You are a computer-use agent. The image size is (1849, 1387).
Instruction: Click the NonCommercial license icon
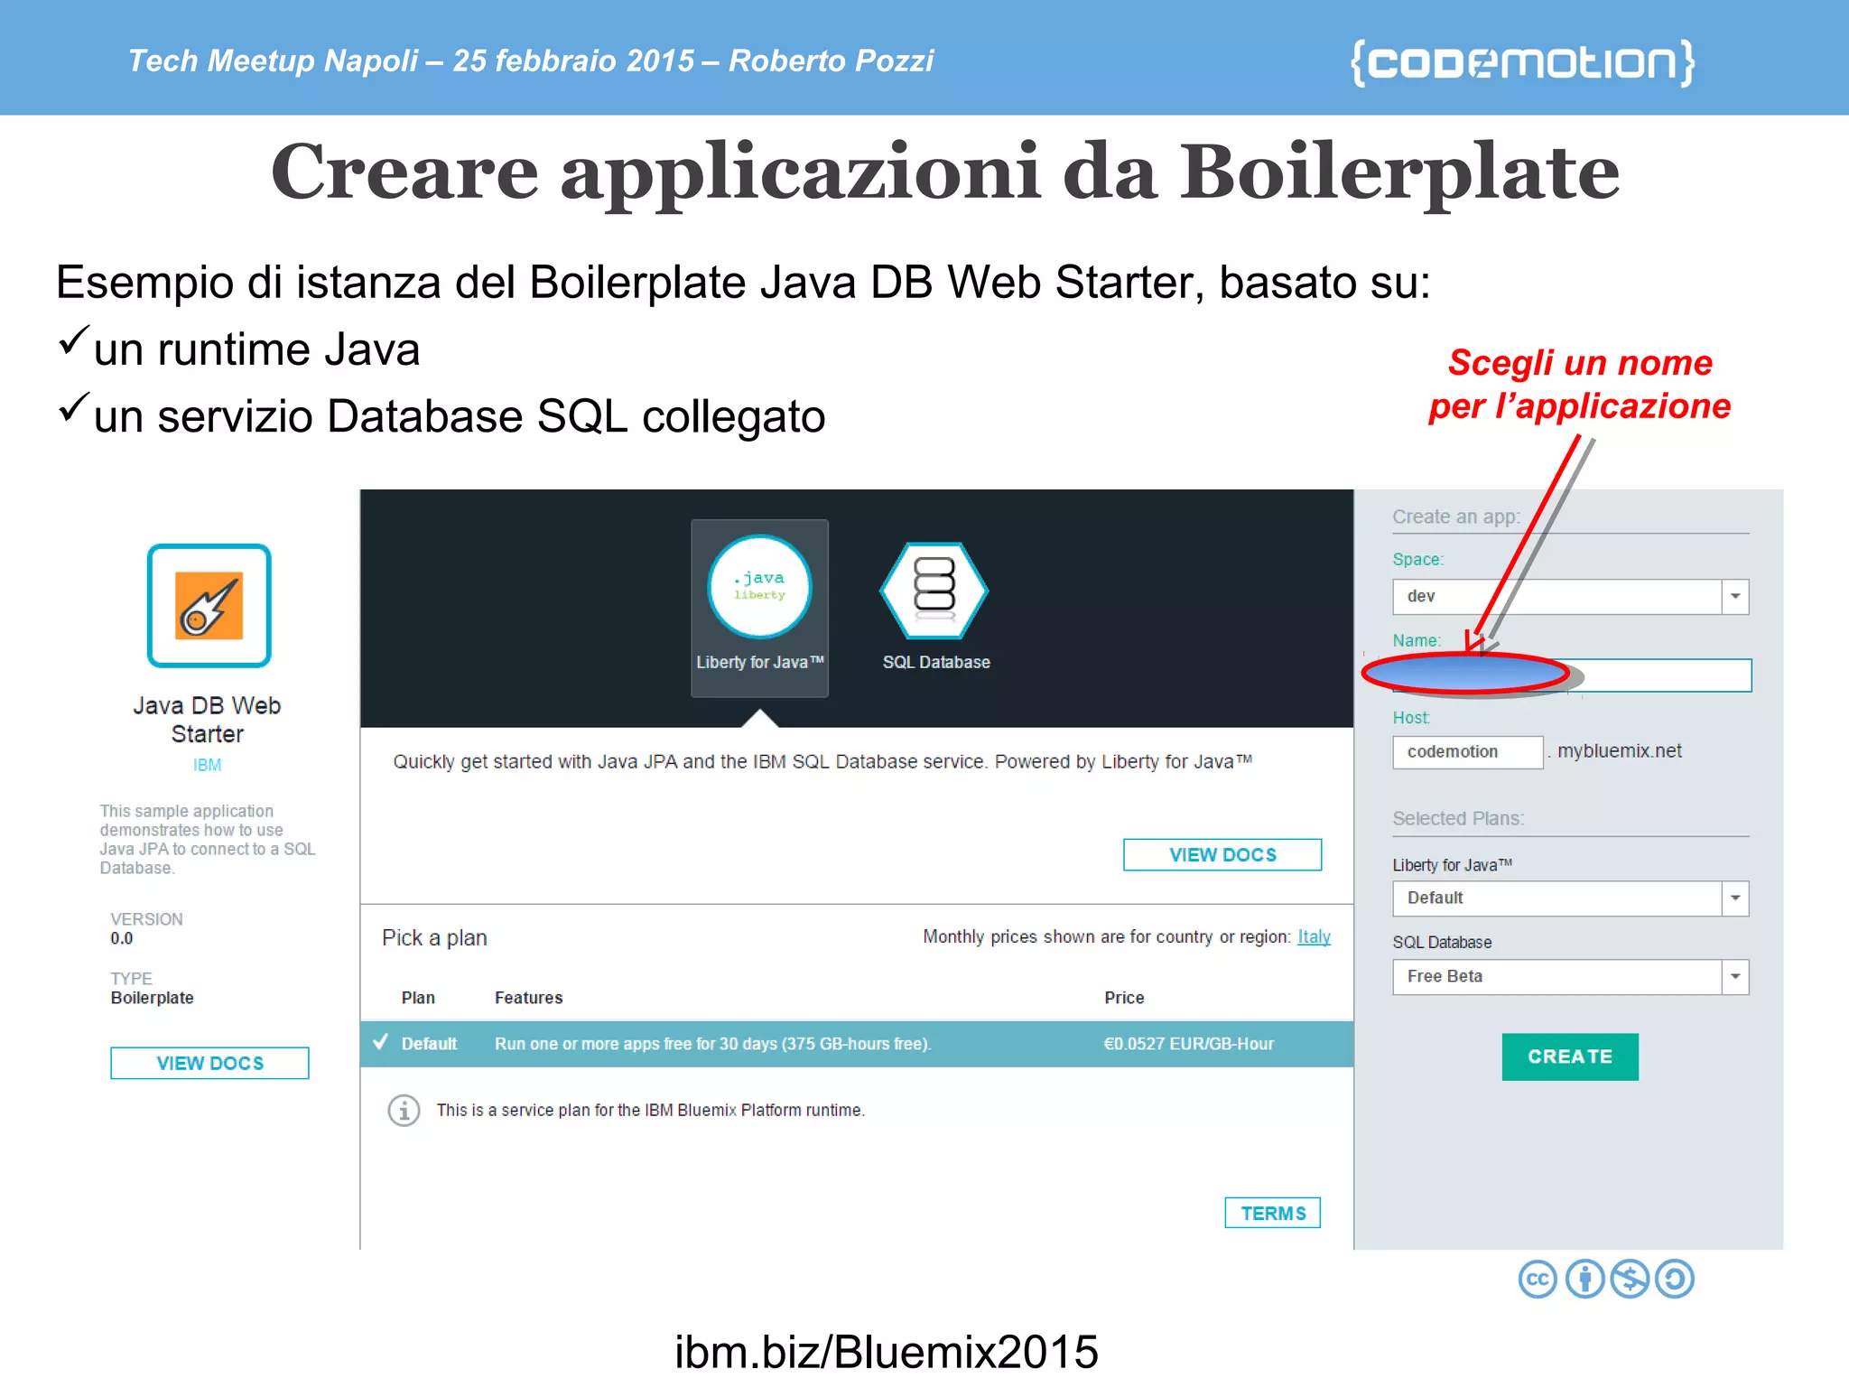(1630, 1279)
